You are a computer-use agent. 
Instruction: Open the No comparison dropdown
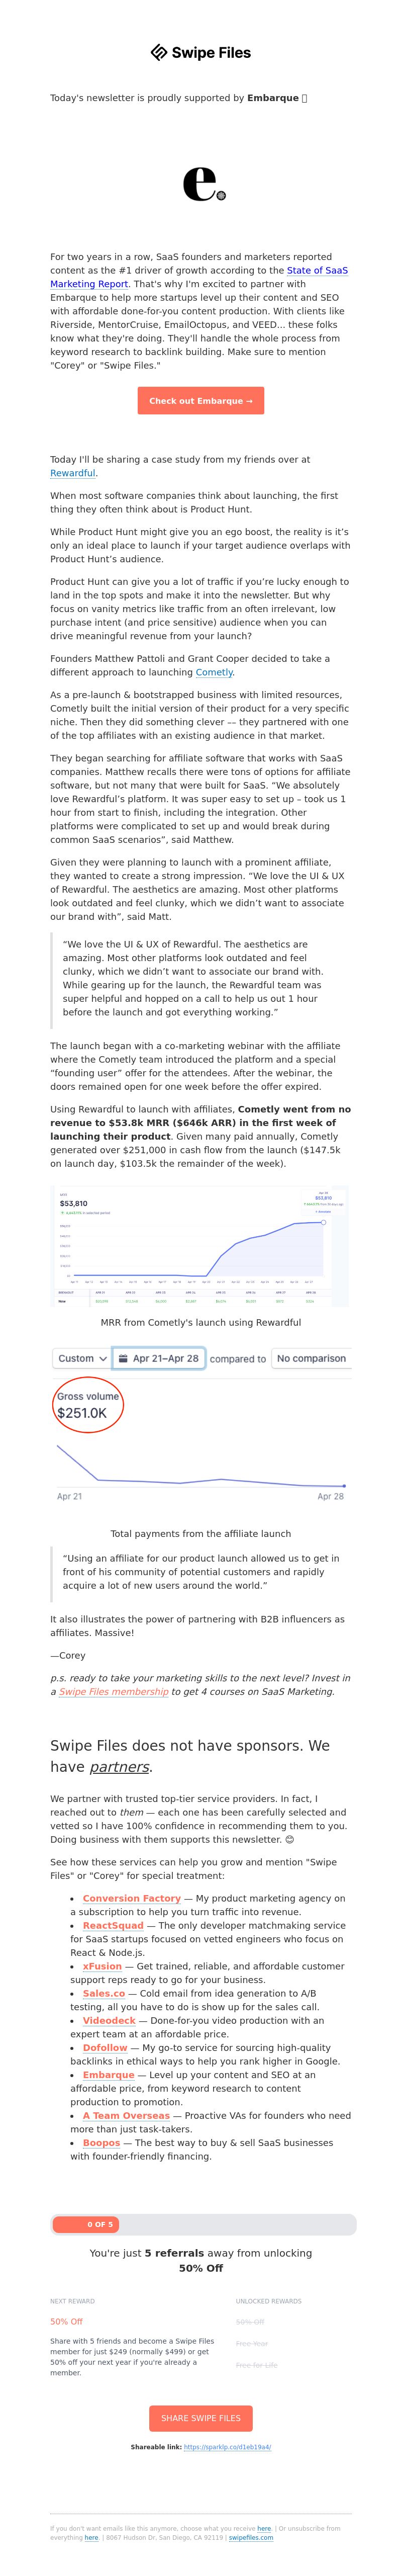[311, 1358]
